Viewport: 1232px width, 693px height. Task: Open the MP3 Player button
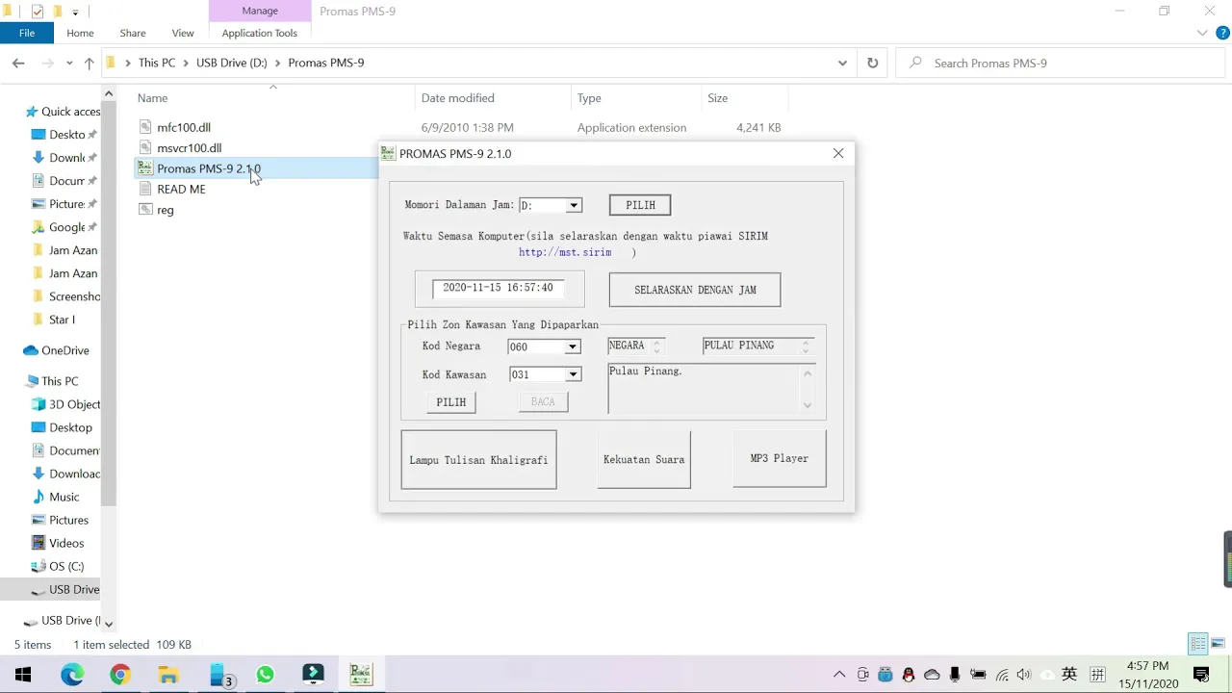point(780,458)
